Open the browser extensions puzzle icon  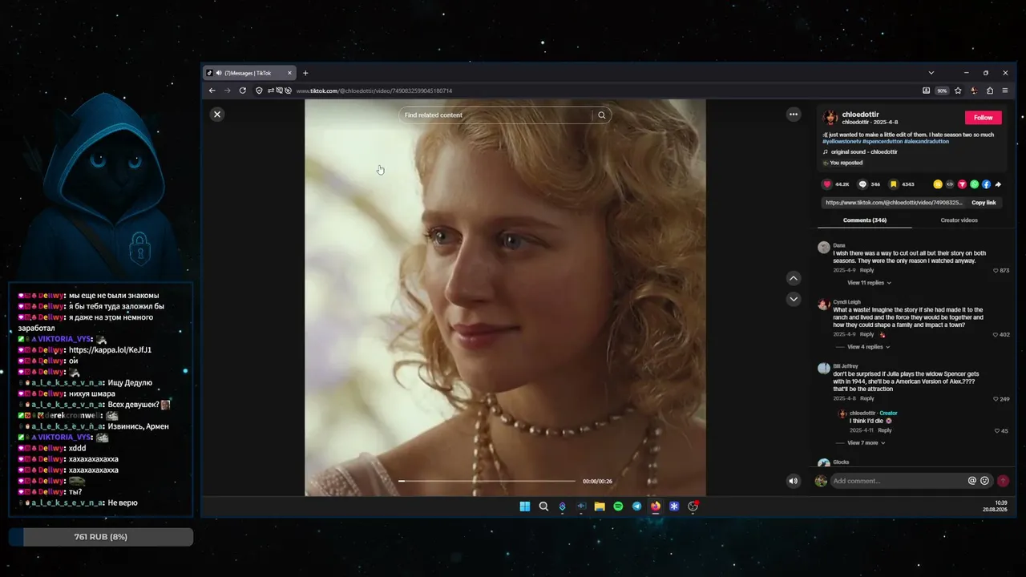[x=990, y=91]
